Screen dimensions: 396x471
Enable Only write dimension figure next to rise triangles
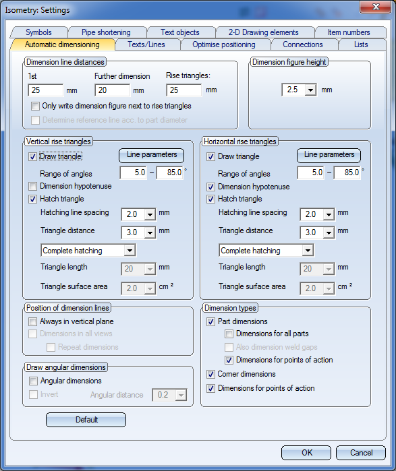pyautogui.click(x=36, y=106)
